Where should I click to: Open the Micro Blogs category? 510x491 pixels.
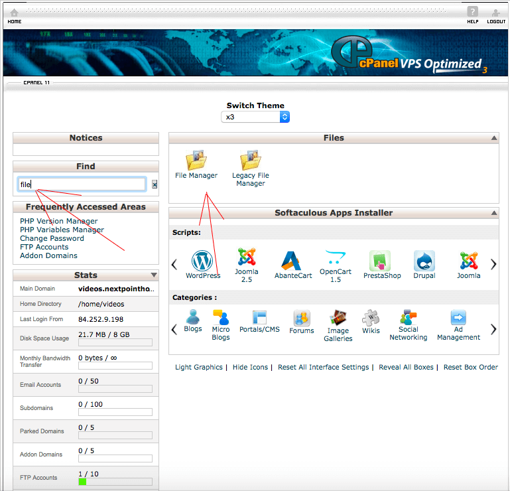click(x=221, y=317)
